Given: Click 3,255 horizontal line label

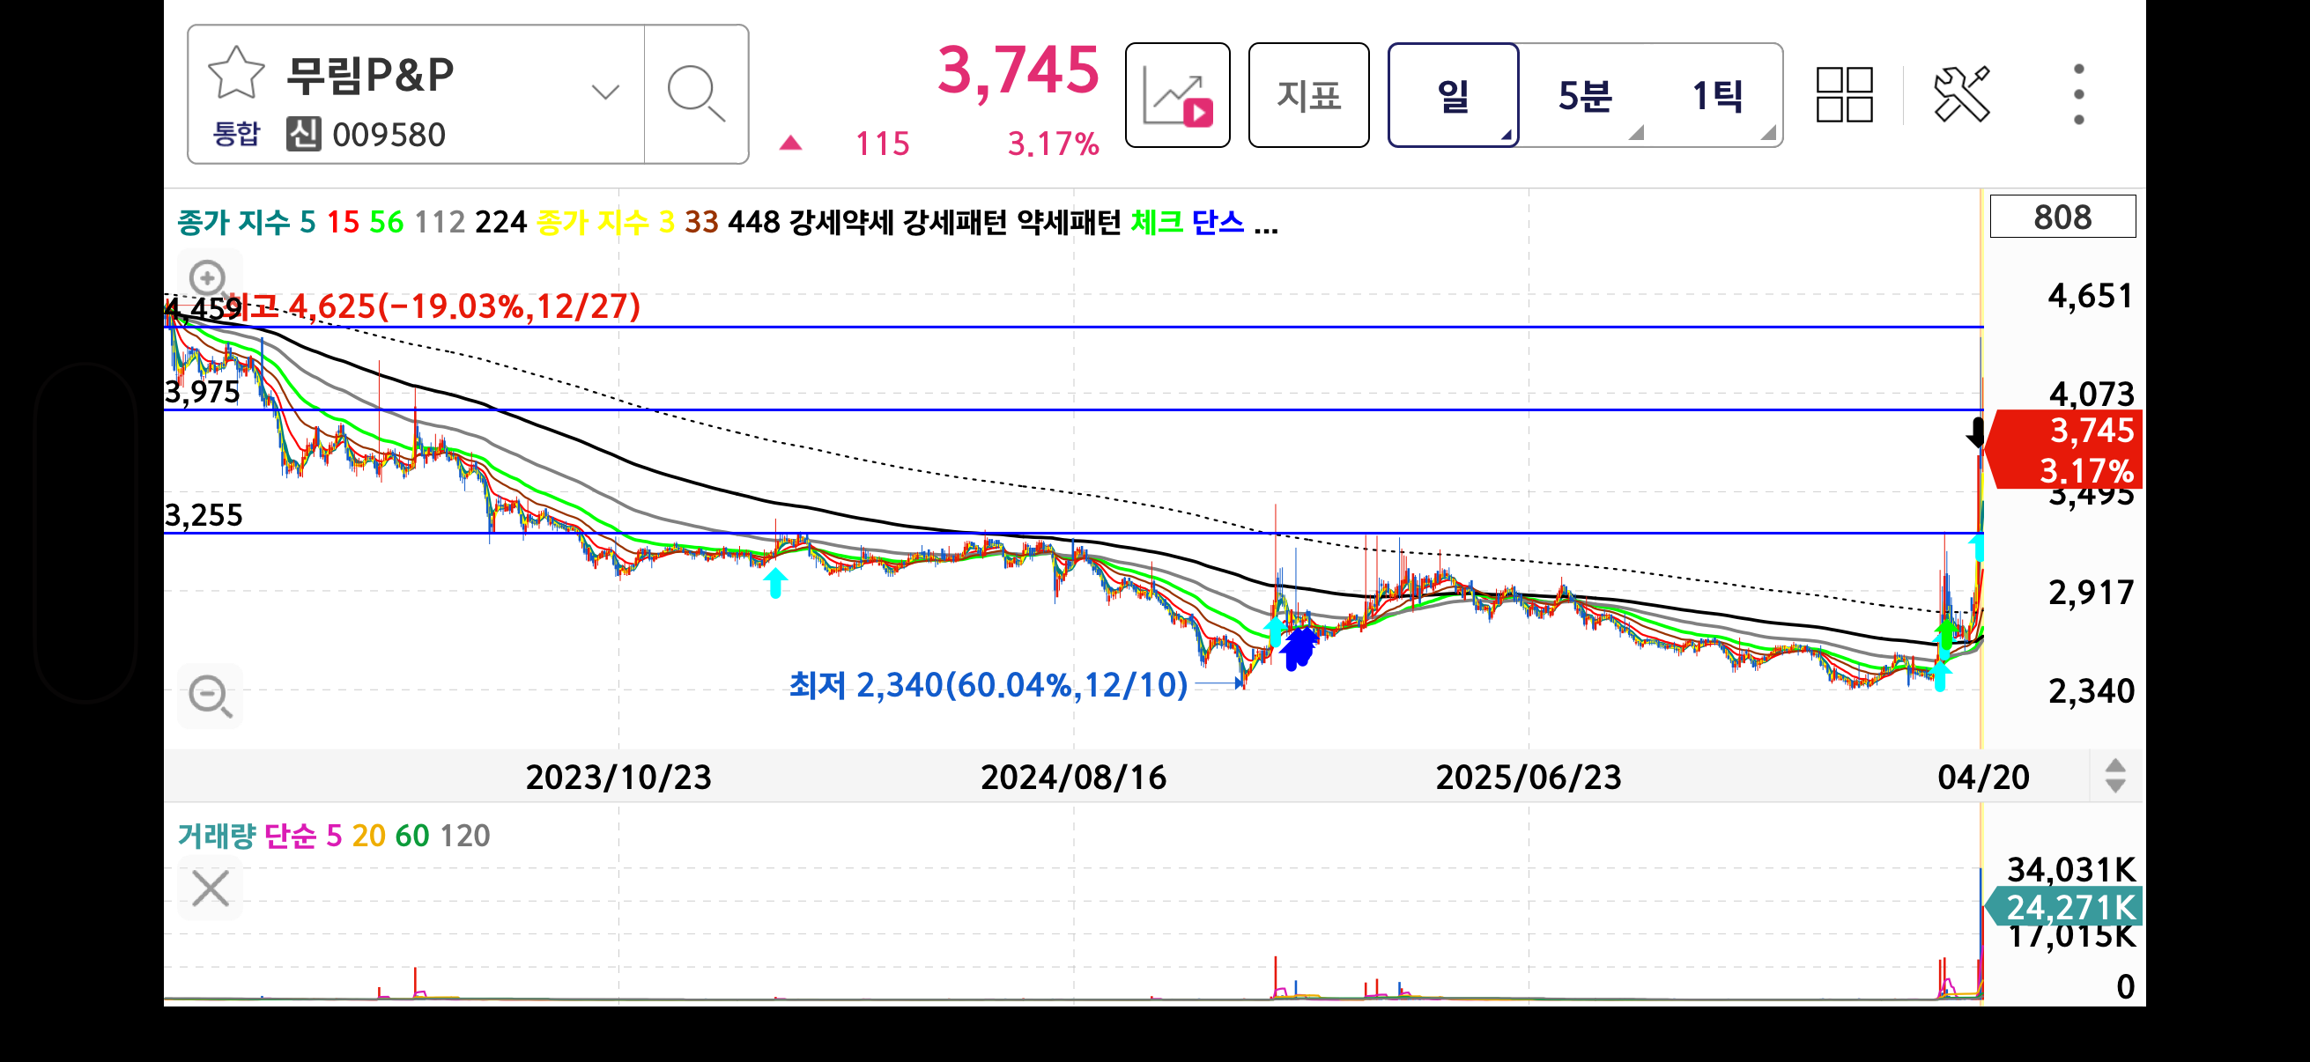Looking at the screenshot, I should coord(204,515).
